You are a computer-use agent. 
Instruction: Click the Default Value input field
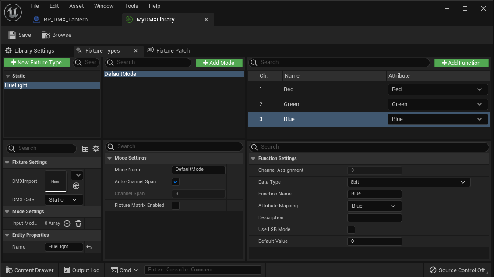point(374,241)
